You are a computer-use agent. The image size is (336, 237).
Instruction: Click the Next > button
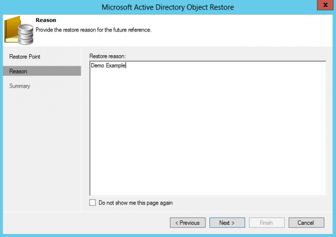click(227, 223)
